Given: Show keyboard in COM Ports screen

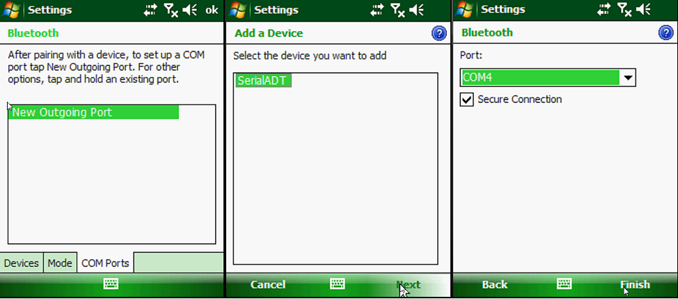Looking at the screenshot, I should point(111,284).
